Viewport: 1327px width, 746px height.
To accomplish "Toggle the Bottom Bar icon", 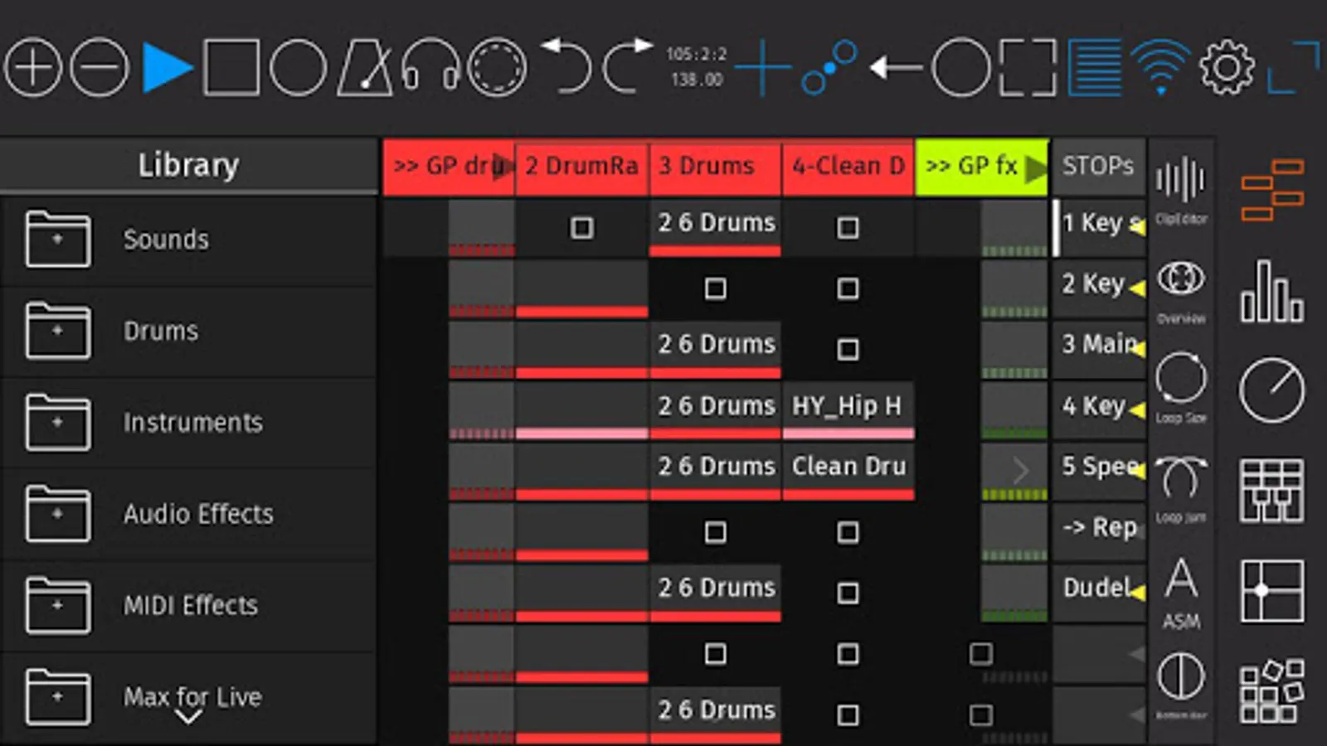I will coord(1181,684).
